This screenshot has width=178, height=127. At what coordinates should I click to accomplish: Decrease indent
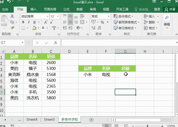coord(65,28)
